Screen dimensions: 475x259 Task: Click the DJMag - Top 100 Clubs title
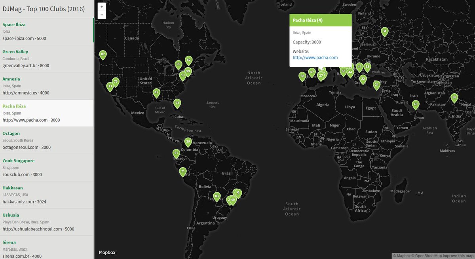coord(44,9)
